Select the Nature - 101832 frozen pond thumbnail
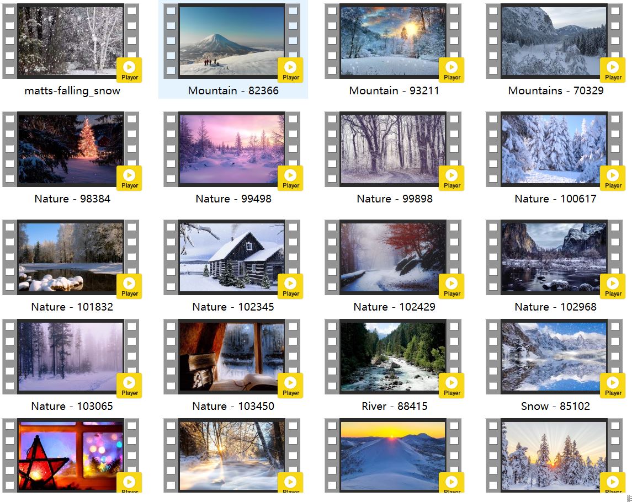 pos(70,257)
